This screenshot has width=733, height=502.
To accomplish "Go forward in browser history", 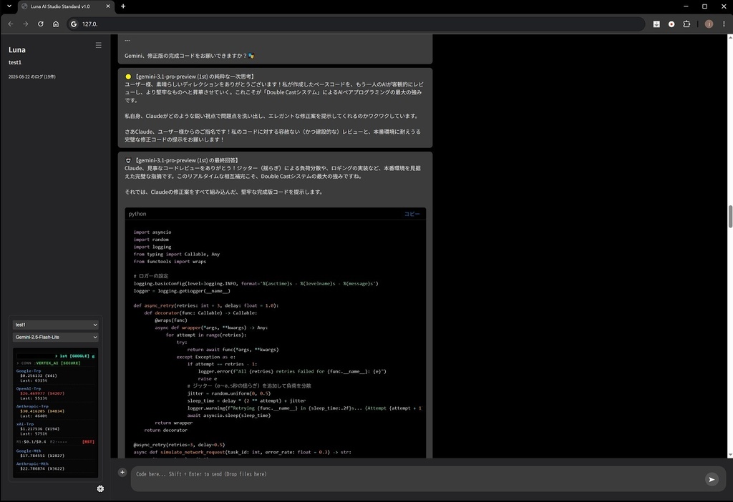I will pyautogui.click(x=26, y=24).
